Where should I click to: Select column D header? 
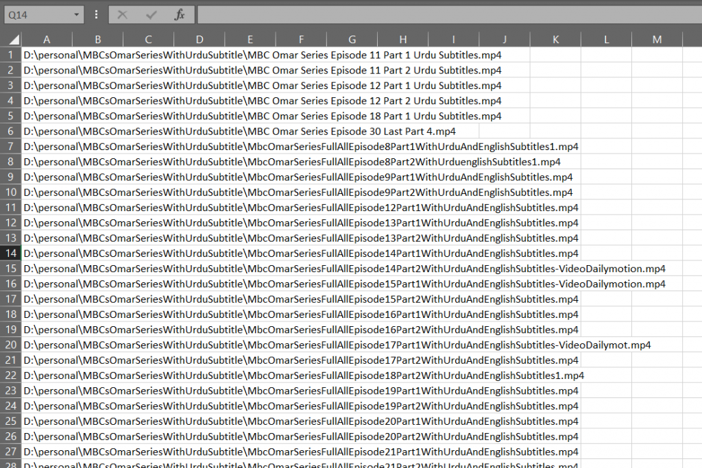coord(199,39)
